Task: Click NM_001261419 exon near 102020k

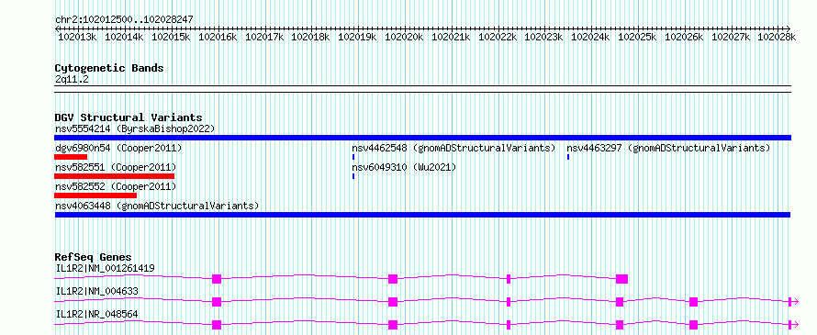Action: click(x=393, y=279)
